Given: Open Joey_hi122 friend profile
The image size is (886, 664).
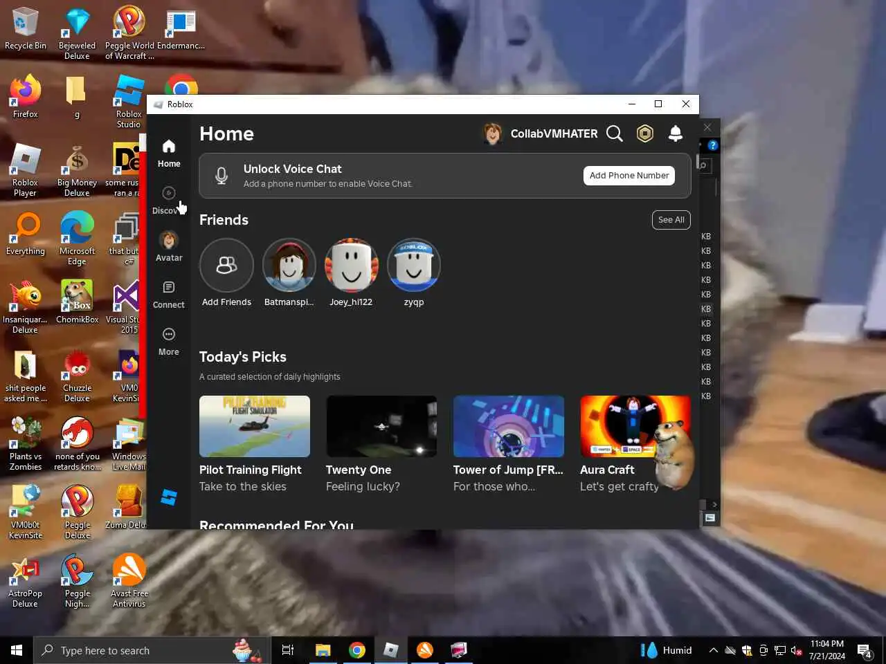Looking at the screenshot, I should (x=352, y=266).
